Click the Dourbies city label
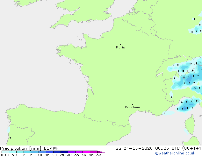This screenshot has height=156, width=202. (132, 107)
